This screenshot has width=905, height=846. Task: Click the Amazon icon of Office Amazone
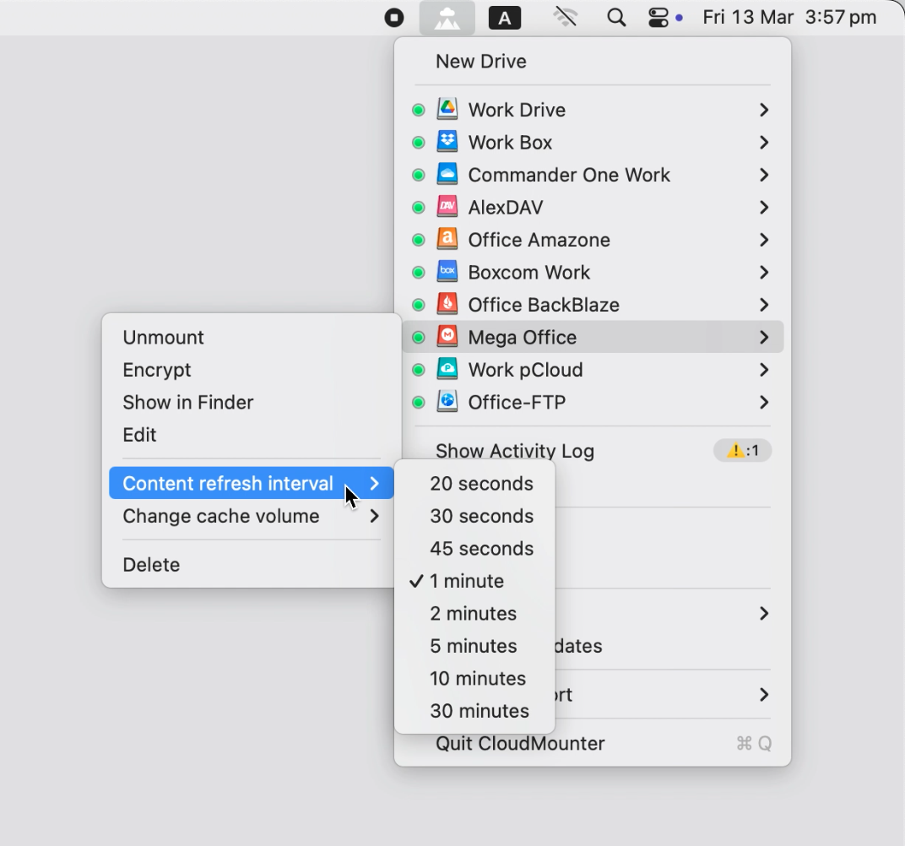[447, 239]
